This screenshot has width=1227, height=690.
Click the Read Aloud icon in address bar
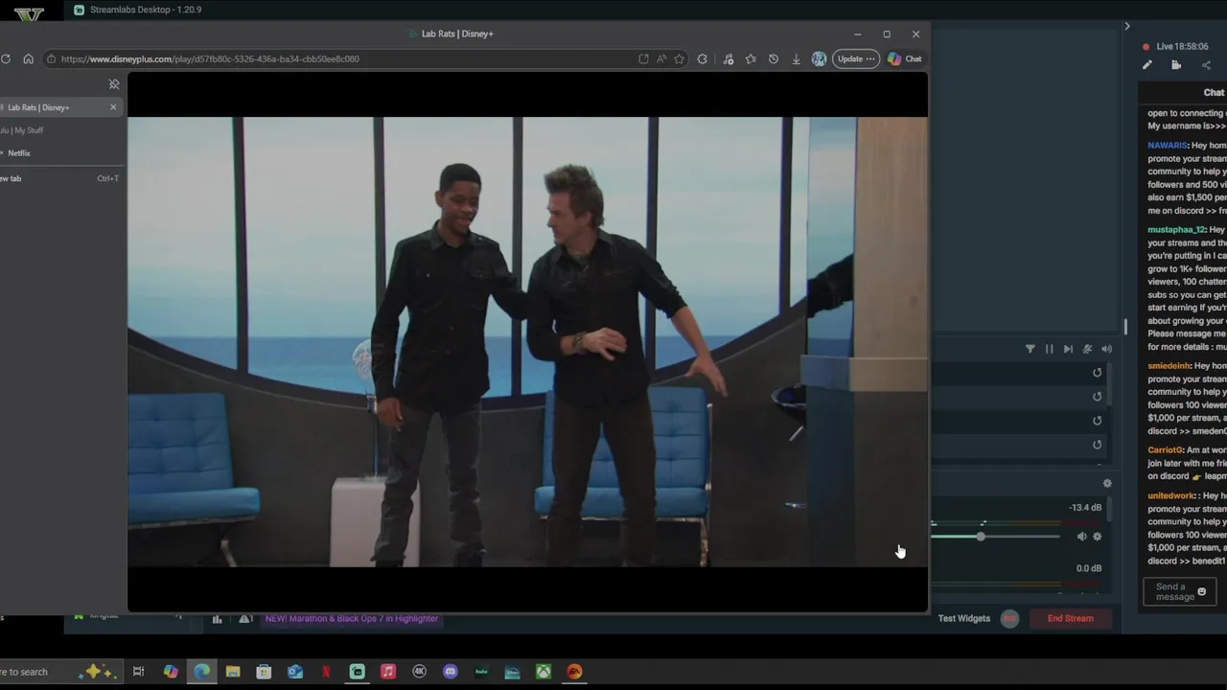[661, 58]
